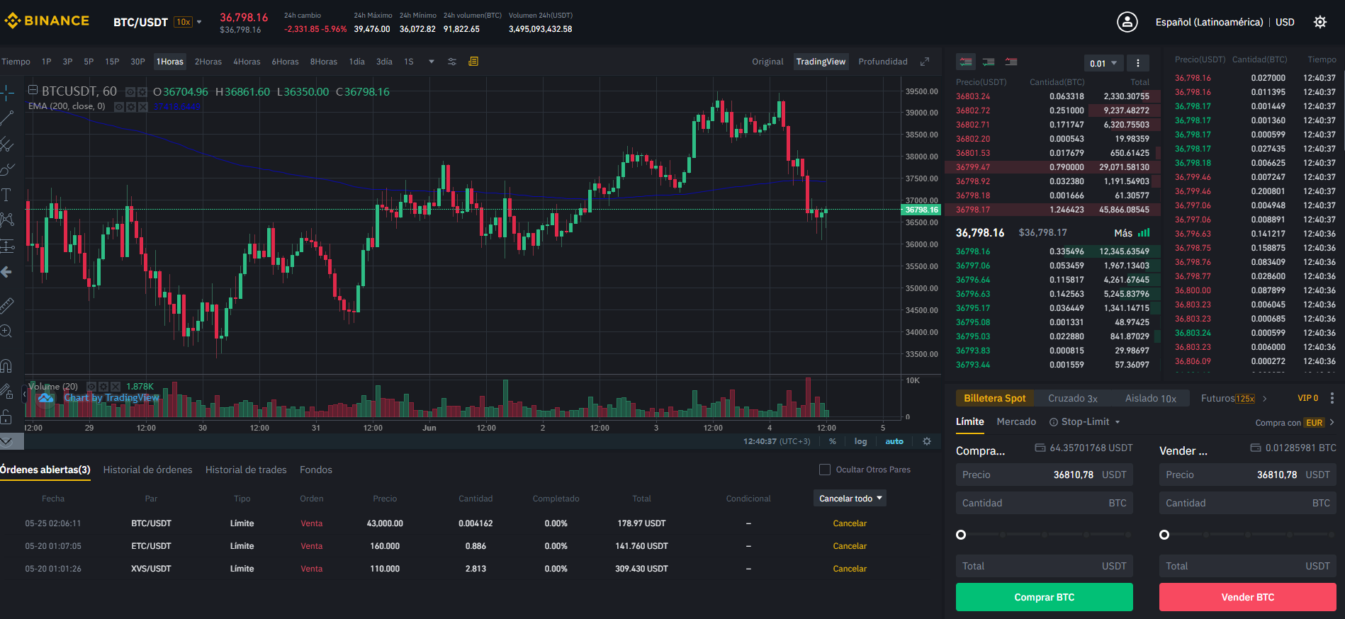Select the prediction and measurement tool

pyautogui.click(x=6, y=246)
